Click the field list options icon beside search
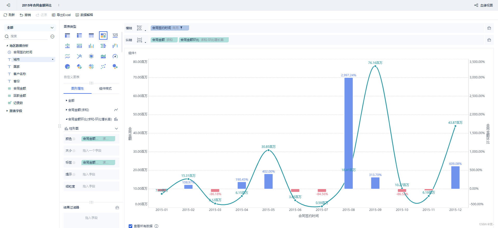Screen dimensions: 498x228 (52, 36)
